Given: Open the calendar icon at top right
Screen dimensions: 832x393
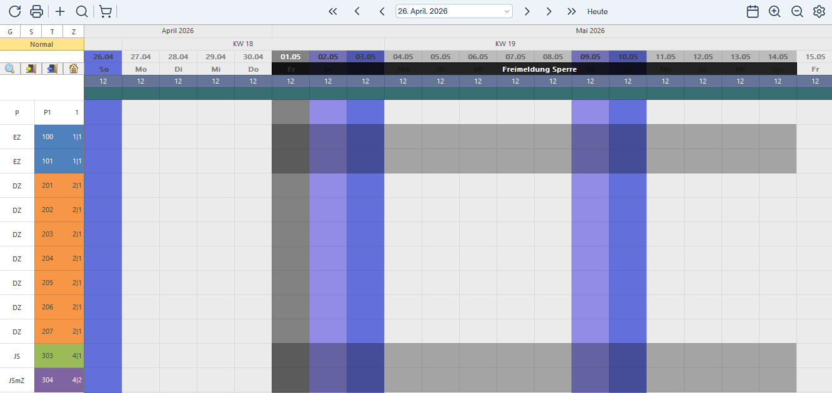Looking at the screenshot, I should pyautogui.click(x=753, y=11).
